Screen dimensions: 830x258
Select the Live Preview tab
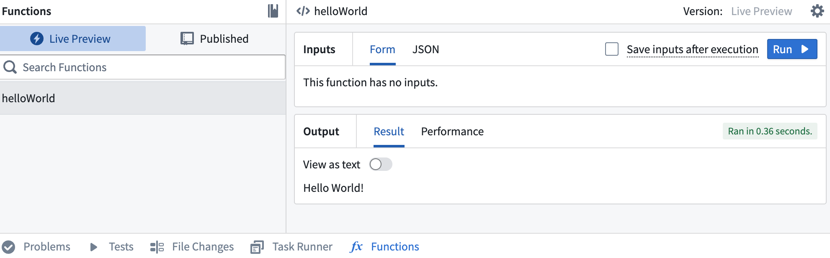pyautogui.click(x=72, y=39)
